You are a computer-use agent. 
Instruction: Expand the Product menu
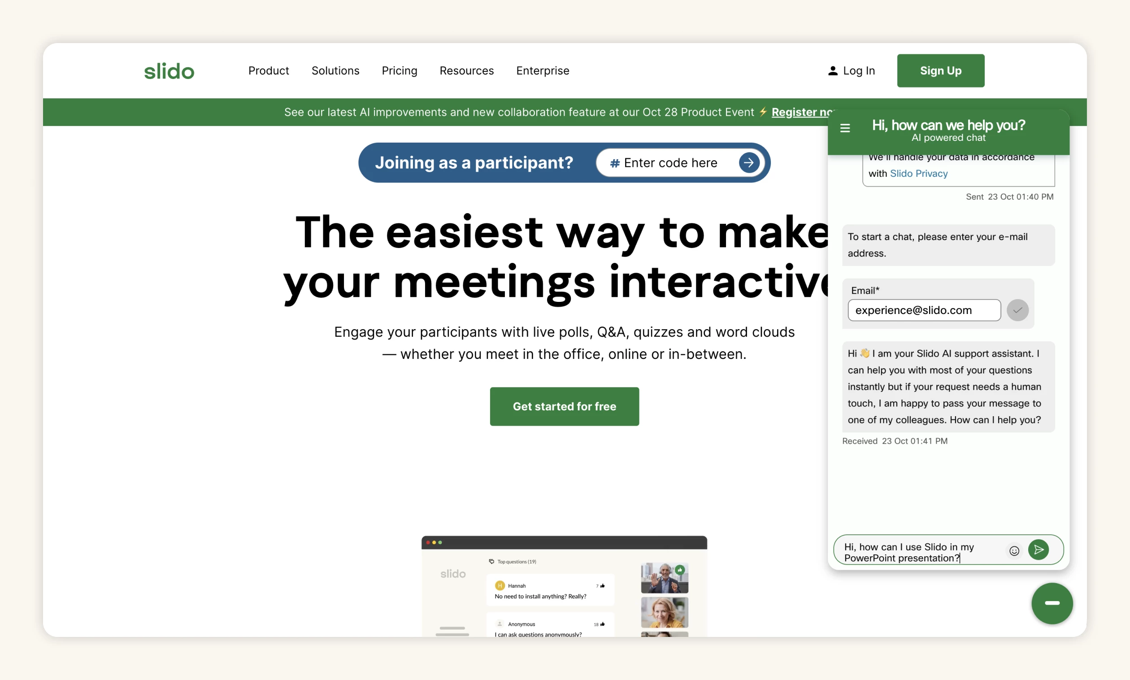click(x=269, y=70)
